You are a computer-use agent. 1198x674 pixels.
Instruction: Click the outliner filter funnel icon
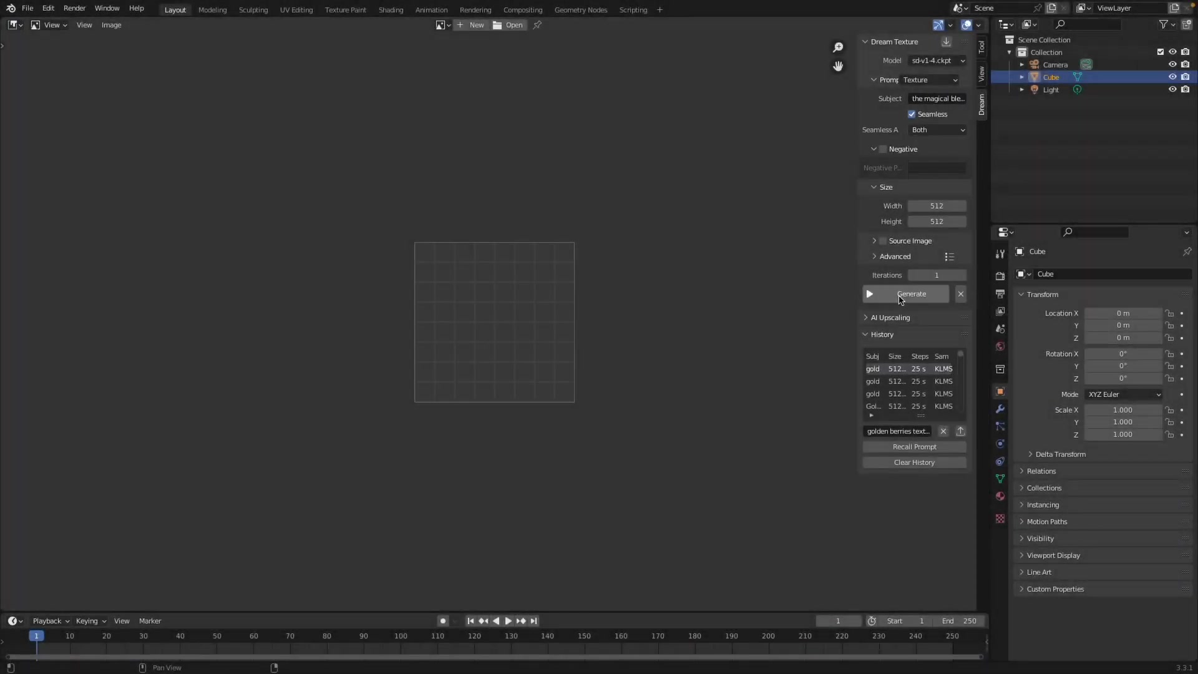point(1164,24)
